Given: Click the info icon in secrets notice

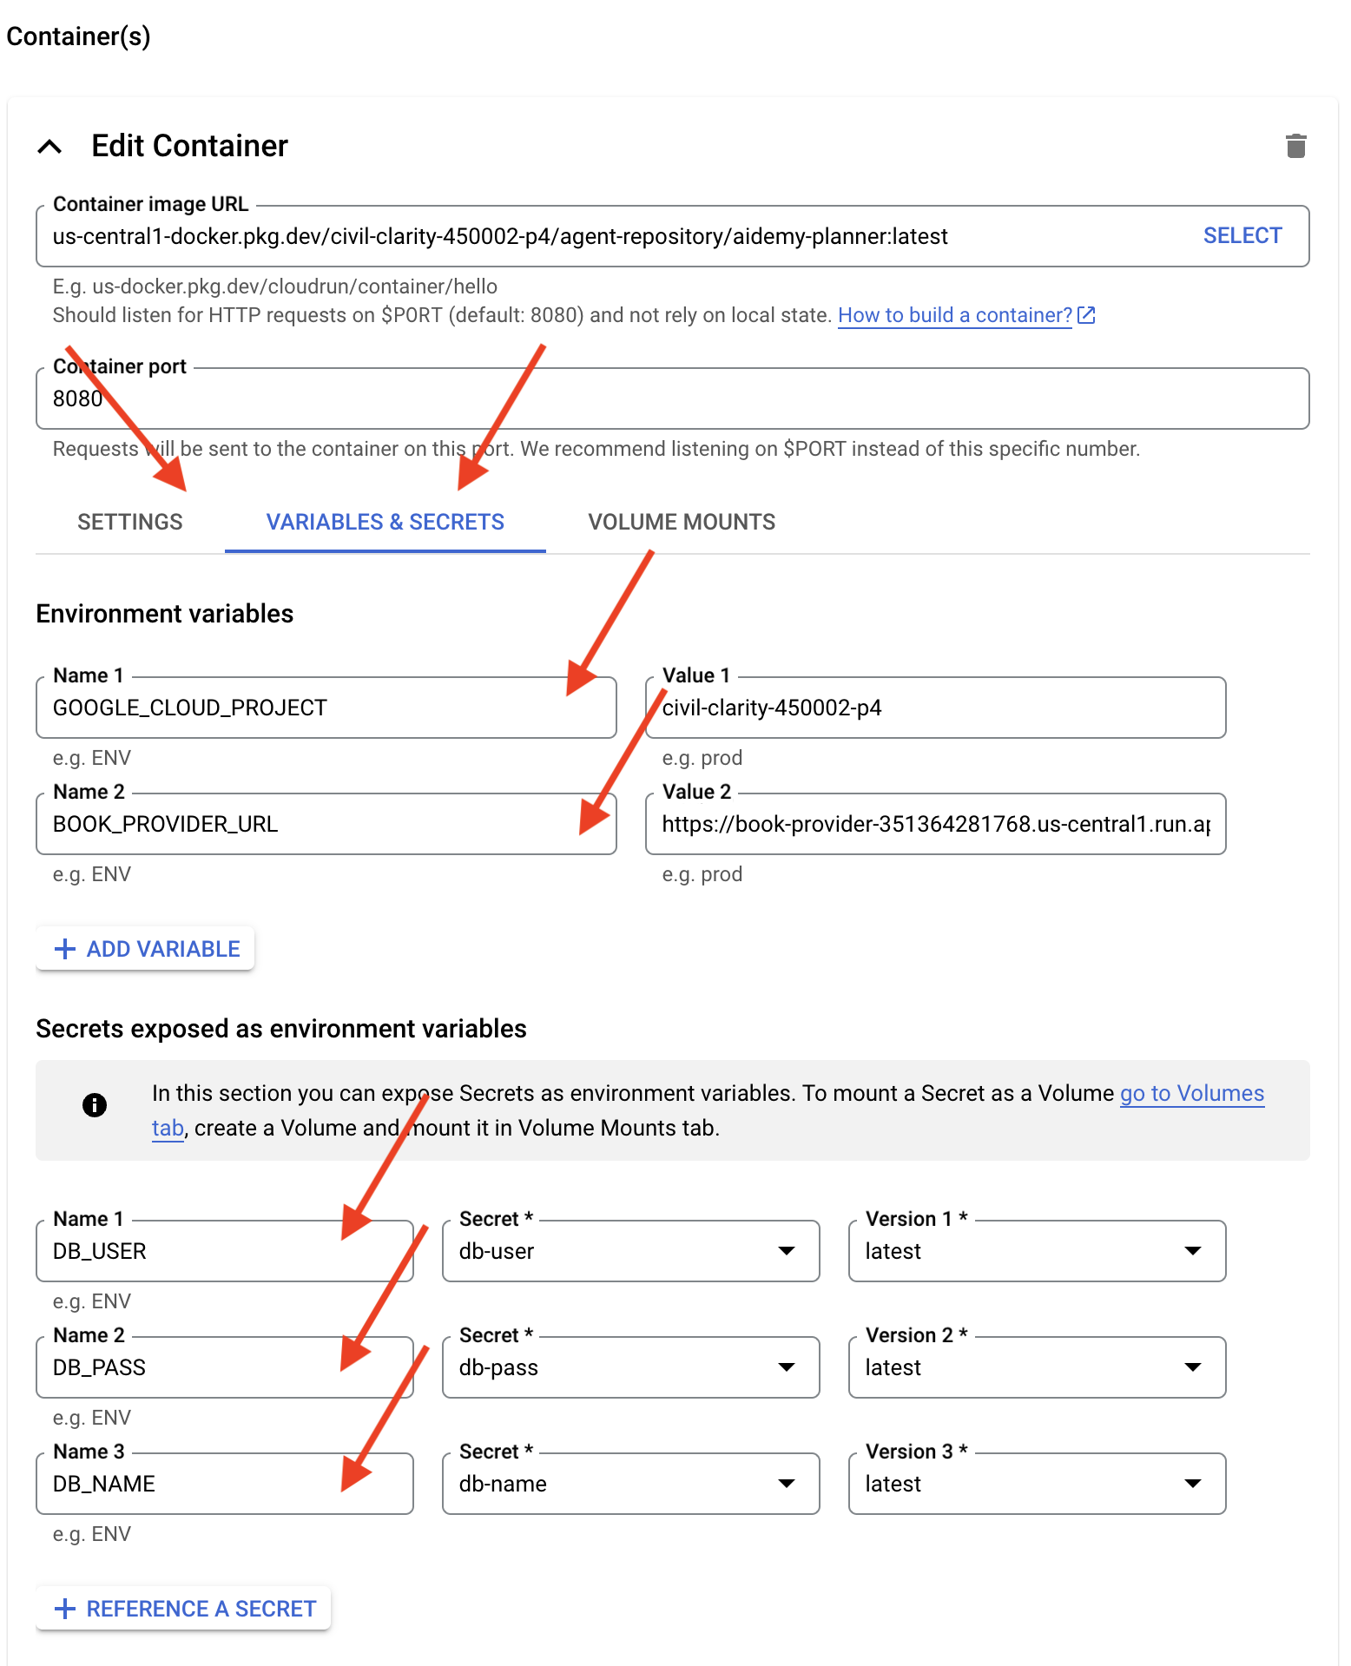Looking at the screenshot, I should click(95, 1104).
